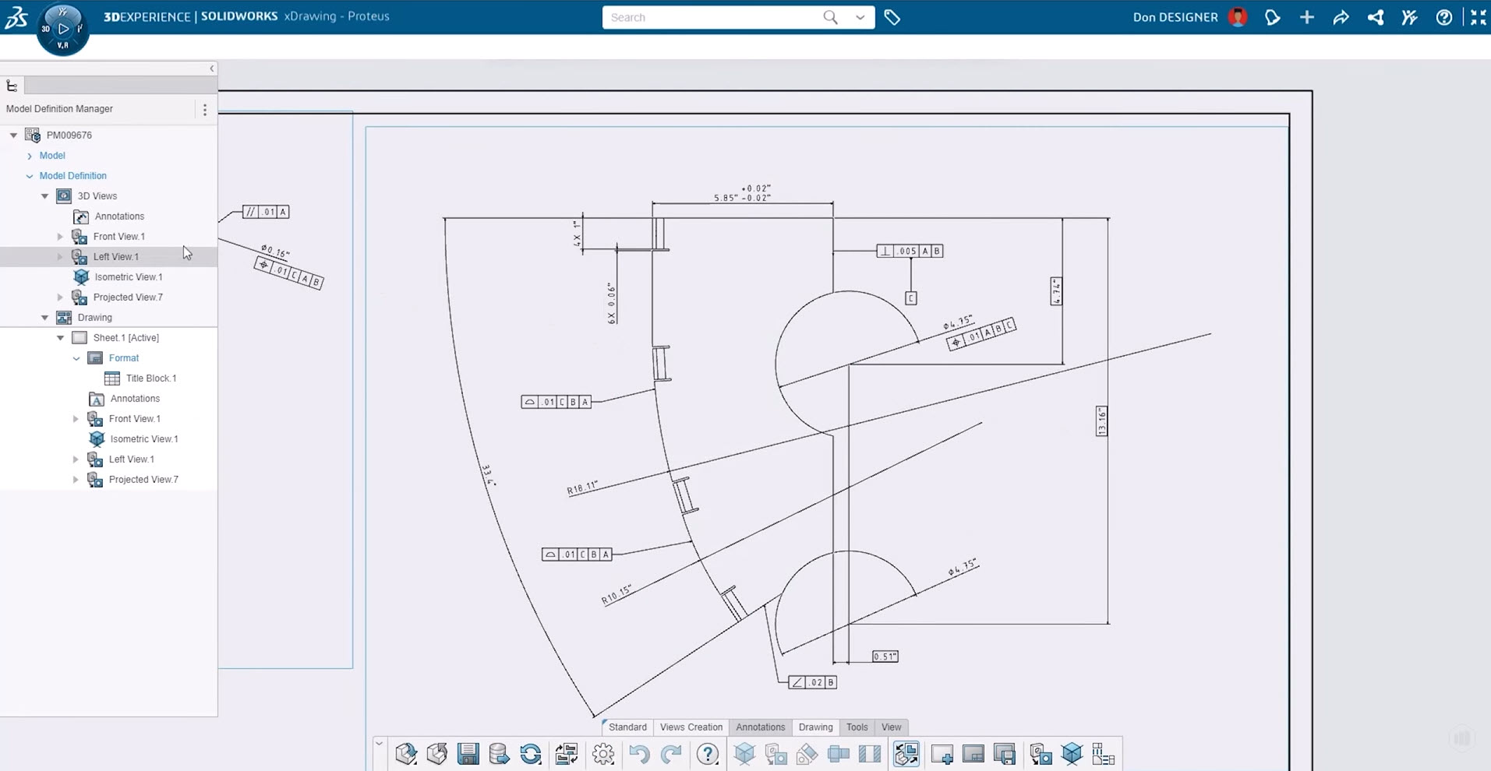
Task: Click the Don DESIGNER profile avatar
Action: (x=1237, y=17)
